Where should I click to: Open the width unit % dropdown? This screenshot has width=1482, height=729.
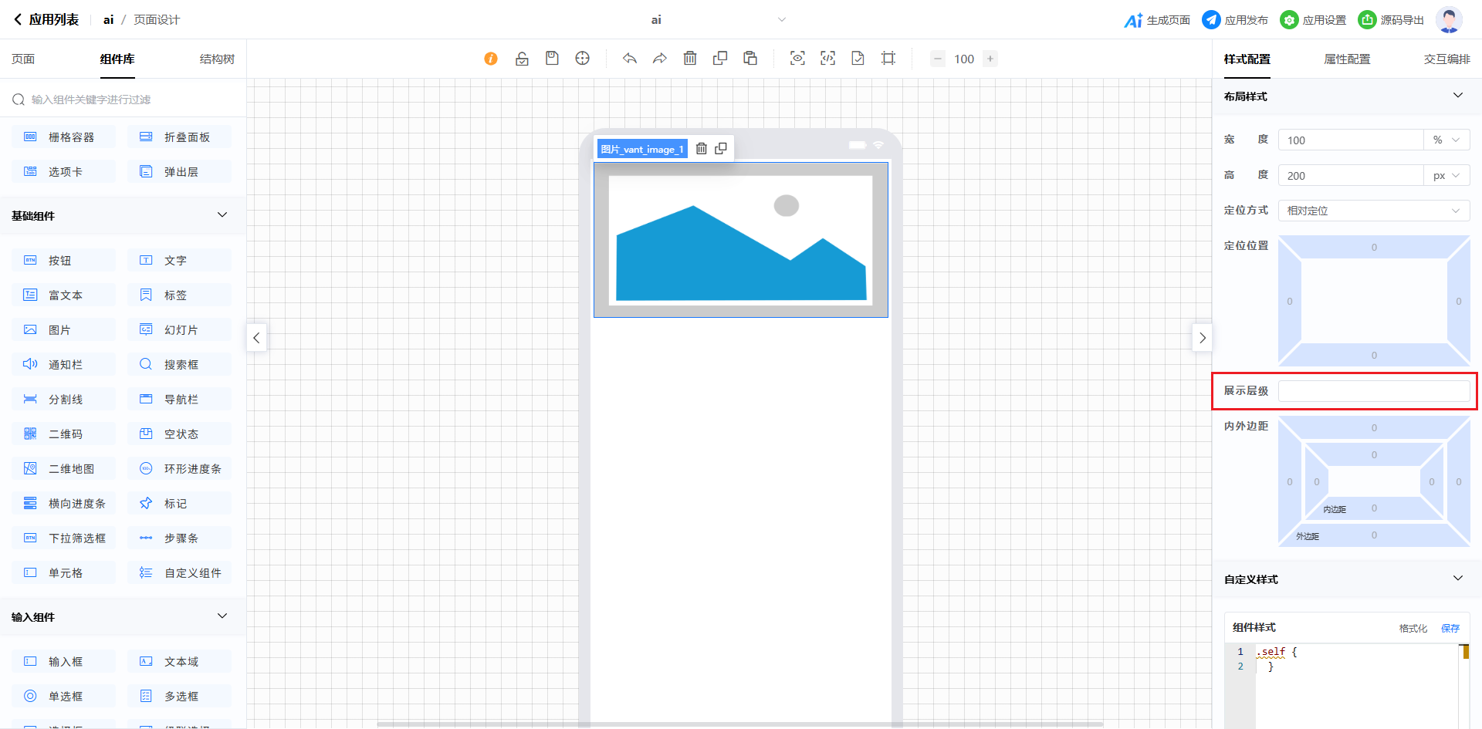click(1446, 140)
